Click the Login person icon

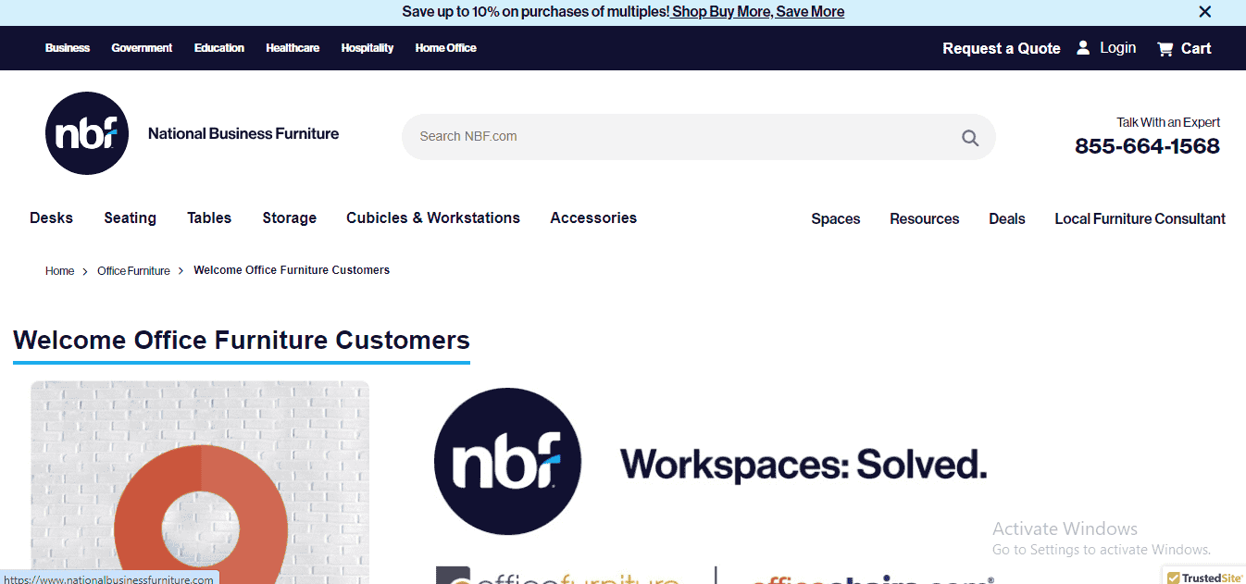(x=1083, y=48)
